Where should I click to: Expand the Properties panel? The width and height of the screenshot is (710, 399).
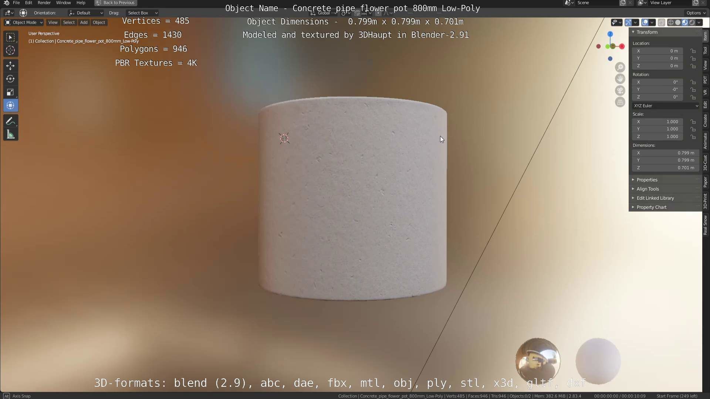point(666,180)
